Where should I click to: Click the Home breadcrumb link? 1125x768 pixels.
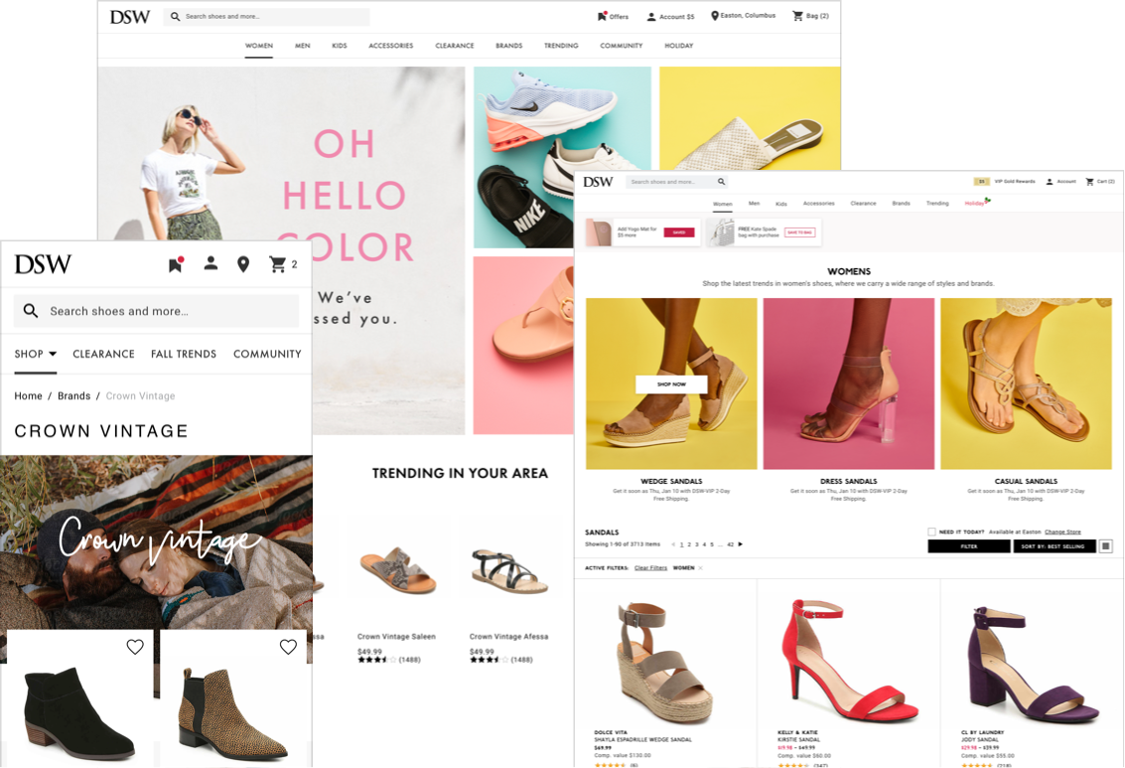[28, 395]
